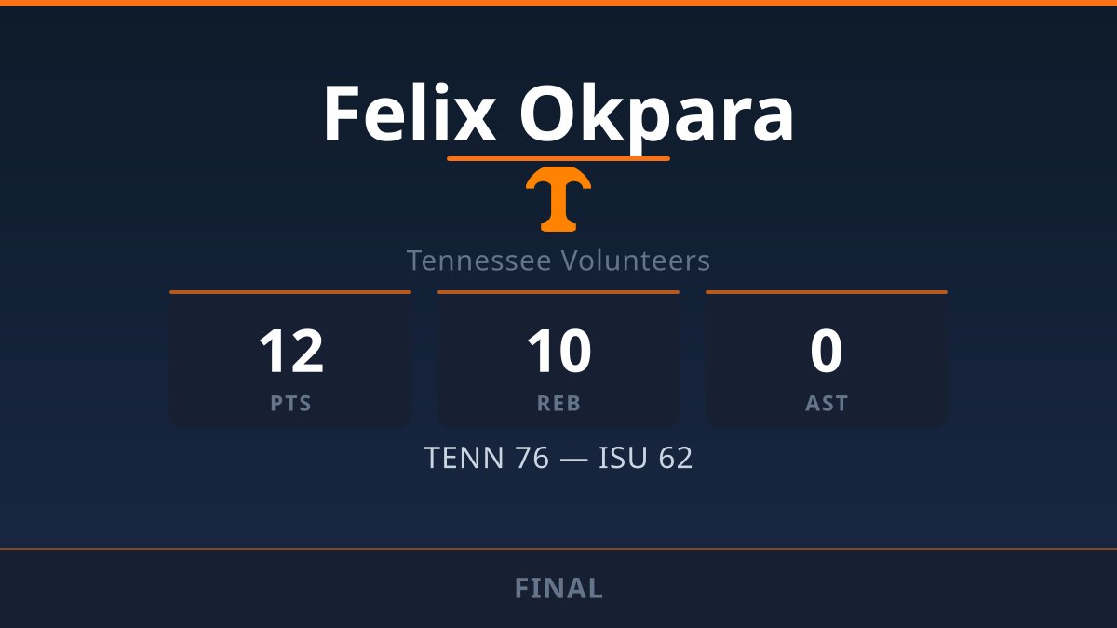Click the last name Okpara in the heading
The height and width of the screenshot is (628, 1117).
(x=656, y=114)
